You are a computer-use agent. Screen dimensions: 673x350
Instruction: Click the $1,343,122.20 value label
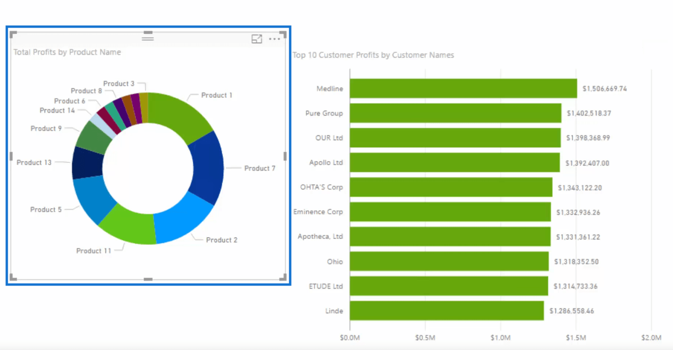580,188
